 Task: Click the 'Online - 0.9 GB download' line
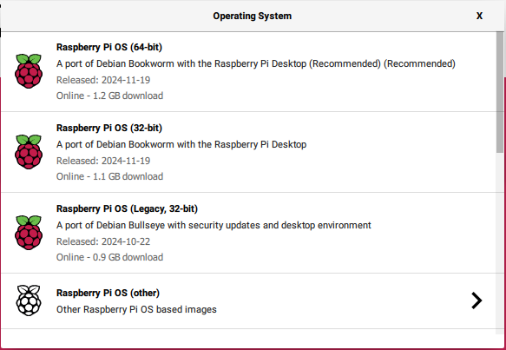109,257
